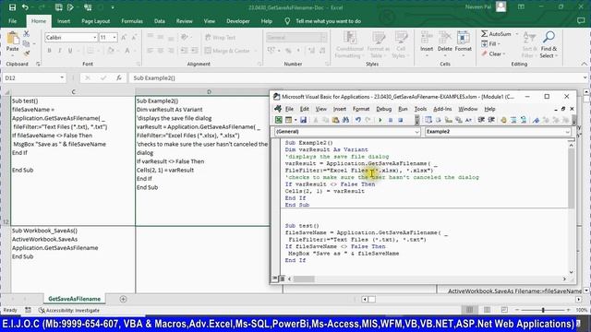Click the zoom slider handle in status bar
591x332 pixels.
(543, 310)
